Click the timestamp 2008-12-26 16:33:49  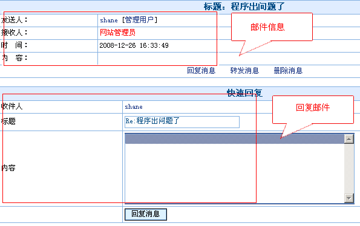coord(134,45)
